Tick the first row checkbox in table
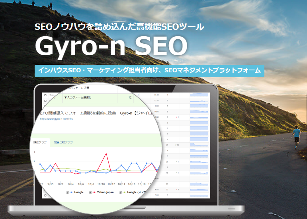307x219 pixels. click(x=45, y=95)
